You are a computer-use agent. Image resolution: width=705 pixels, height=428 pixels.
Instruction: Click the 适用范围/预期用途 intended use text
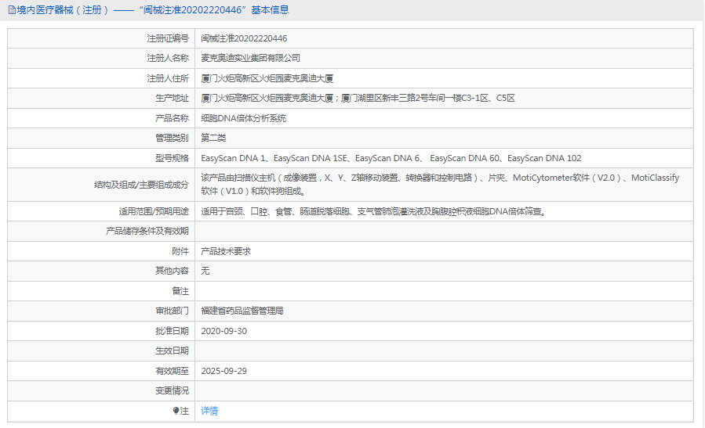click(x=372, y=211)
